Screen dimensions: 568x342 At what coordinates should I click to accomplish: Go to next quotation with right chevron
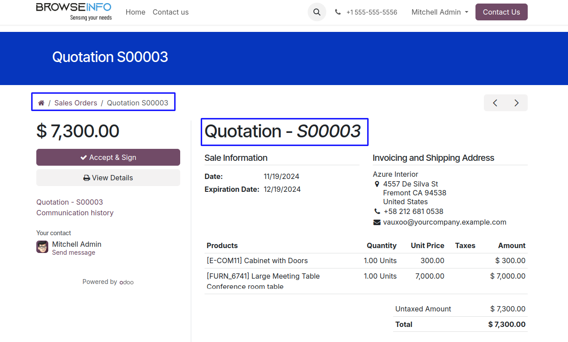tap(516, 103)
